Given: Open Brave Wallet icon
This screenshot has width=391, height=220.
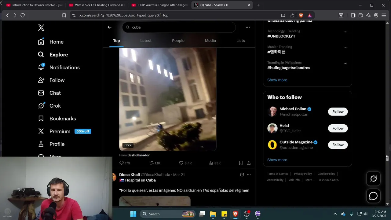Looking at the screenshot, I should coord(361,15).
